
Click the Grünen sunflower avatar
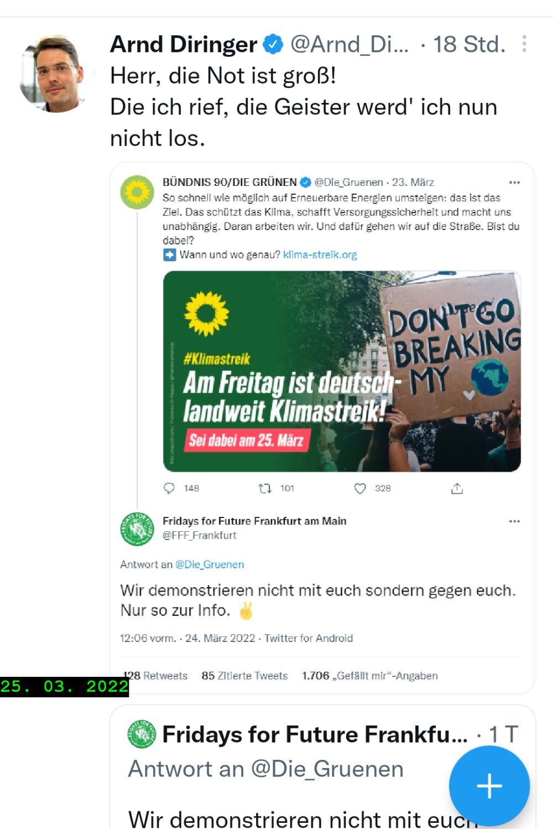pos(137,192)
